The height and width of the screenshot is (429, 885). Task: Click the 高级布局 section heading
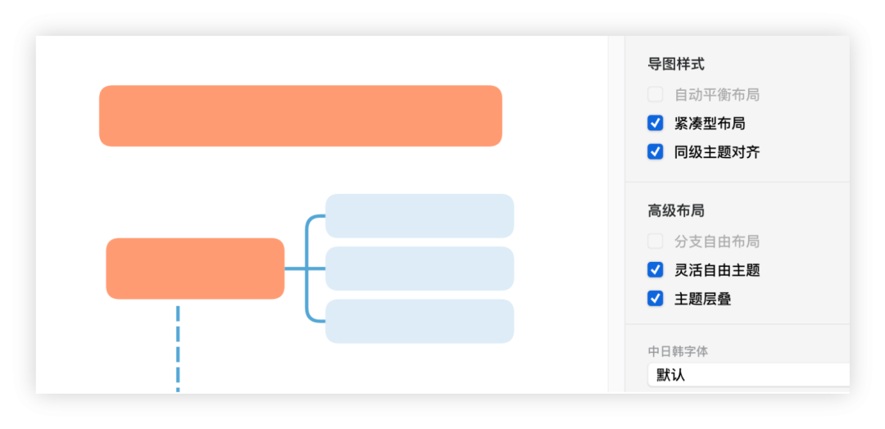tap(675, 211)
